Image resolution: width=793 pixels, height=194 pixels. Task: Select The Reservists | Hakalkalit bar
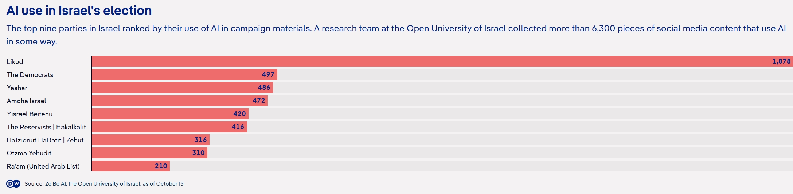169,127
